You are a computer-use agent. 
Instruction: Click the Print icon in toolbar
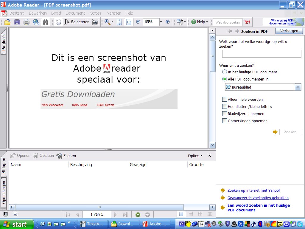[x=27, y=22]
